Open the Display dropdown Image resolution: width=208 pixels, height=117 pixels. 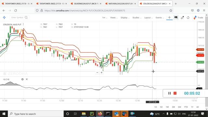pyautogui.click(x=125, y=18)
